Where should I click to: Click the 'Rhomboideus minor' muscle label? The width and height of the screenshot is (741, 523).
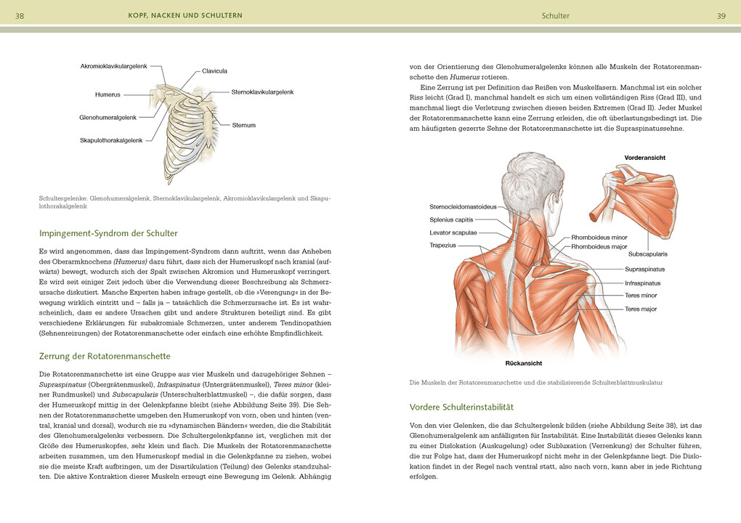point(599,238)
